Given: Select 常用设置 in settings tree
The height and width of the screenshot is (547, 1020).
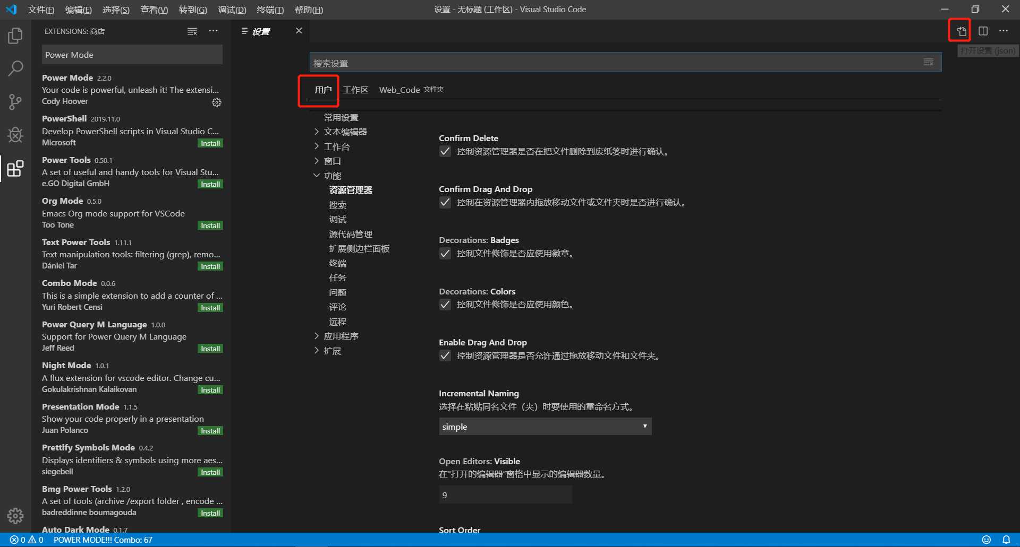Looking at the screenshot, I should pyautogui.click(x=341, y=117).
